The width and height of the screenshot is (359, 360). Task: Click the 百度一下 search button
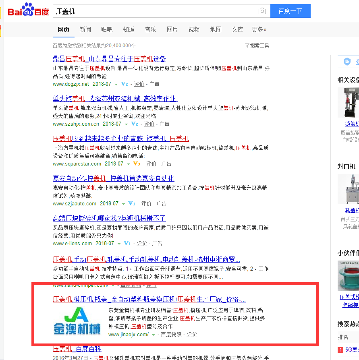point(291,11)
